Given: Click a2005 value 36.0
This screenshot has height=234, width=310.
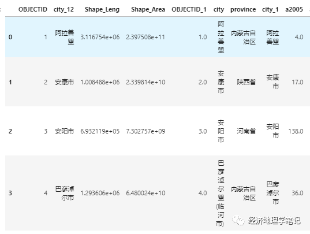Looking at the screenshot, I should 297,193.
